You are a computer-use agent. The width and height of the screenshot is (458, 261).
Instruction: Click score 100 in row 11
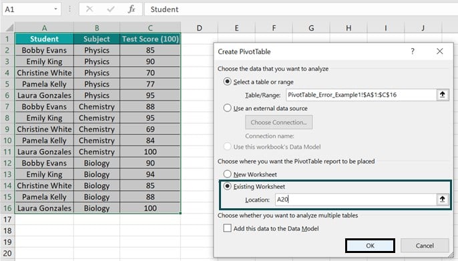[150, 152]
